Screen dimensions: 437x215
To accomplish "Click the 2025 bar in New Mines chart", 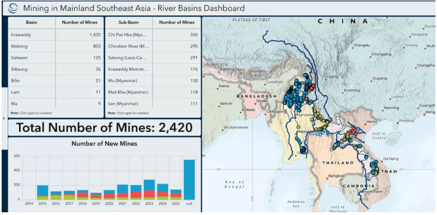I will click(x=176, y=195).
